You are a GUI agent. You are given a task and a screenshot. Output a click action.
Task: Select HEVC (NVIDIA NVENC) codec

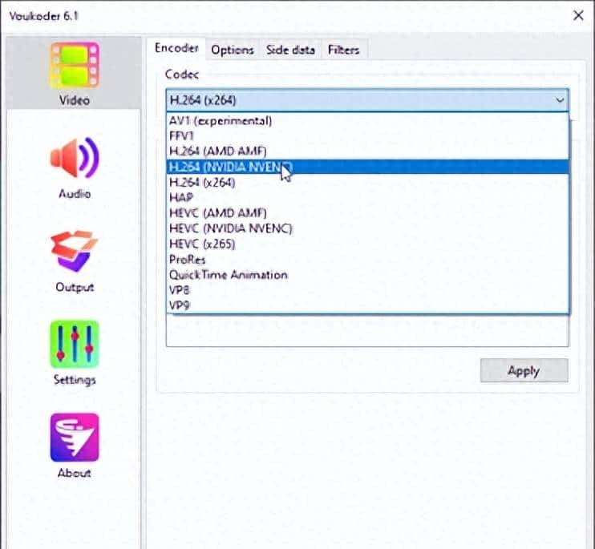pos(367,228)
